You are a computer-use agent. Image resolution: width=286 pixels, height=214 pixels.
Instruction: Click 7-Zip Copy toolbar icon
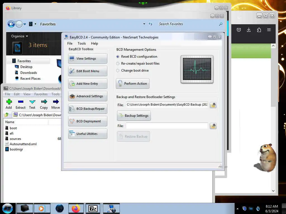coord(44,104)
